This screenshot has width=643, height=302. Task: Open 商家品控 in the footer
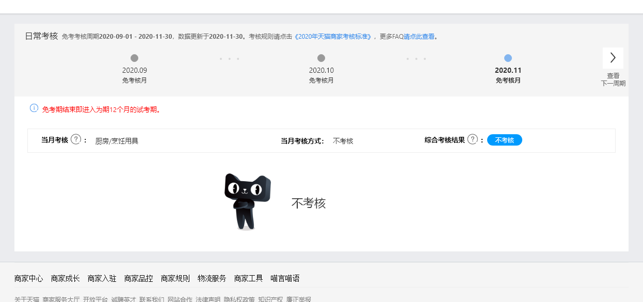point(139,278)
